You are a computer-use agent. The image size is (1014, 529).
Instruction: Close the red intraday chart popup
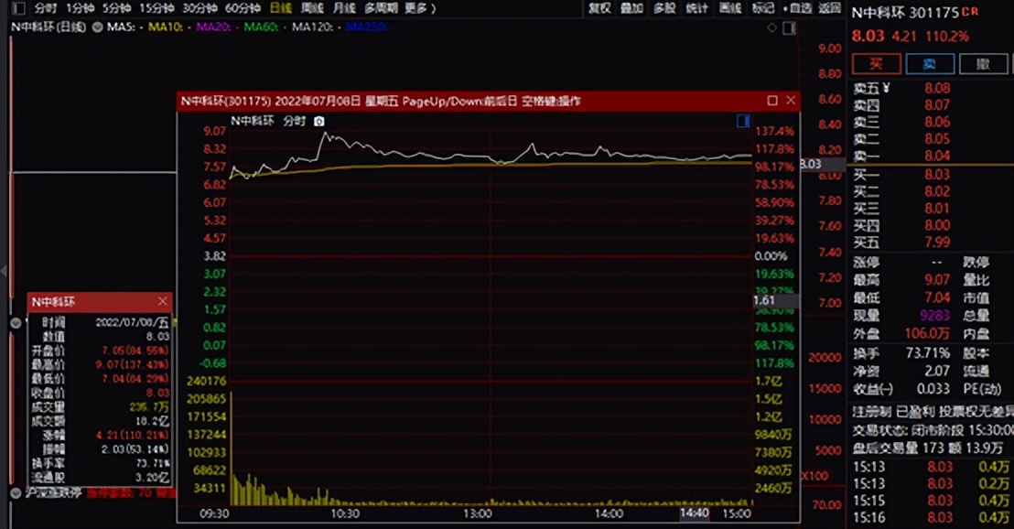(791, 101)
